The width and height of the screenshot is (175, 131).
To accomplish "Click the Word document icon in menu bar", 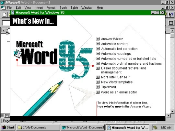I will [x=3, y=7].
